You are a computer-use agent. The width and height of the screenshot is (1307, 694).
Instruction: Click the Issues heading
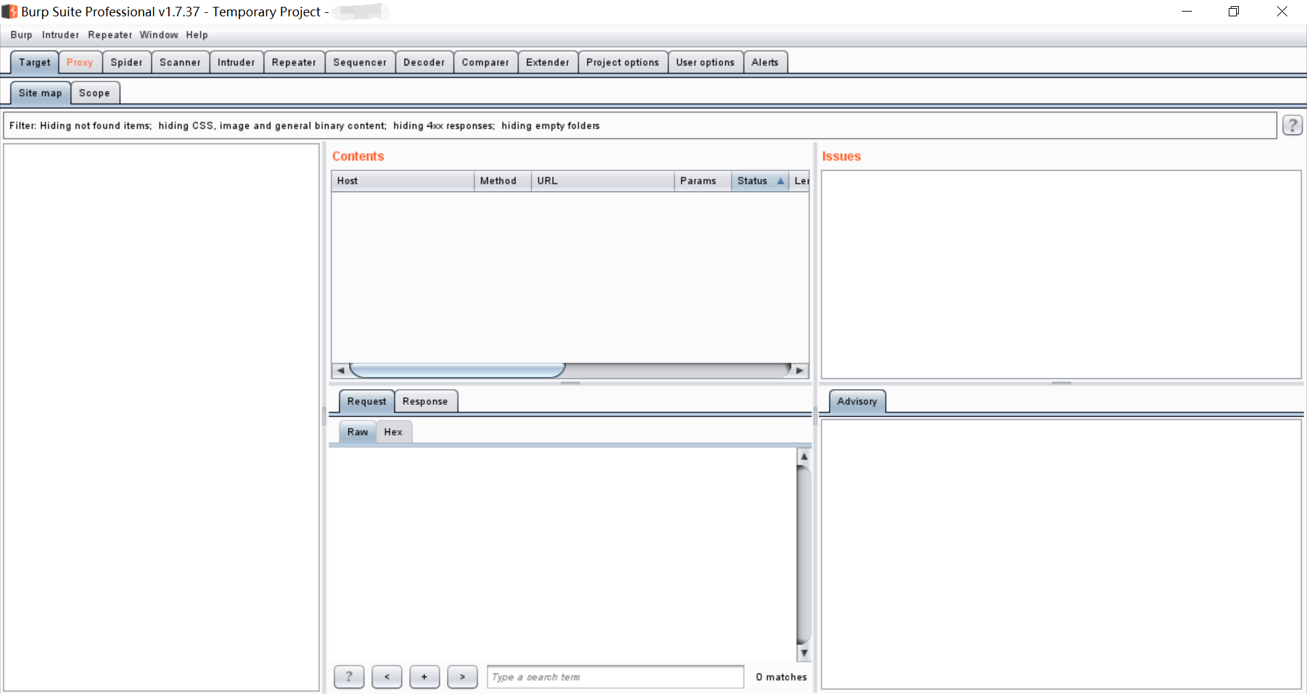pos(841,156)
